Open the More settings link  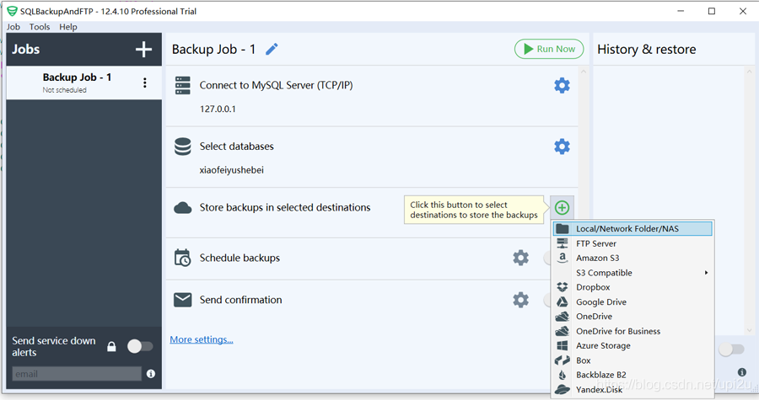pos(202,339)
